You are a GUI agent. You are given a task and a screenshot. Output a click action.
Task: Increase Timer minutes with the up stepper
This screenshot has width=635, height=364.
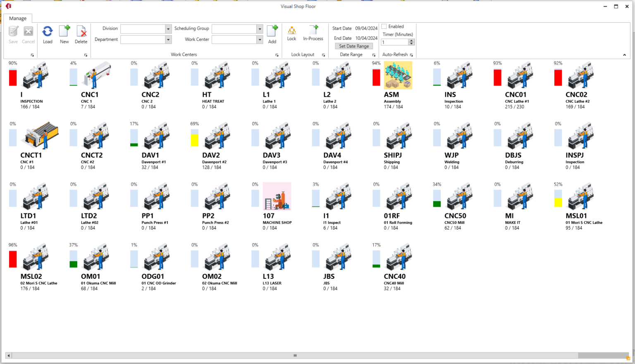[x=411, y=40]
